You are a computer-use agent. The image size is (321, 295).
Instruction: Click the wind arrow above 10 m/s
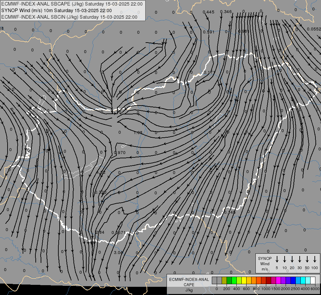pos(285,259)
